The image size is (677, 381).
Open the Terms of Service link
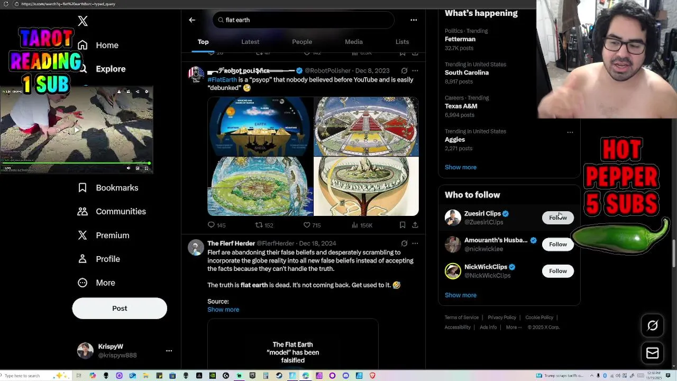[x=461, y=317]
